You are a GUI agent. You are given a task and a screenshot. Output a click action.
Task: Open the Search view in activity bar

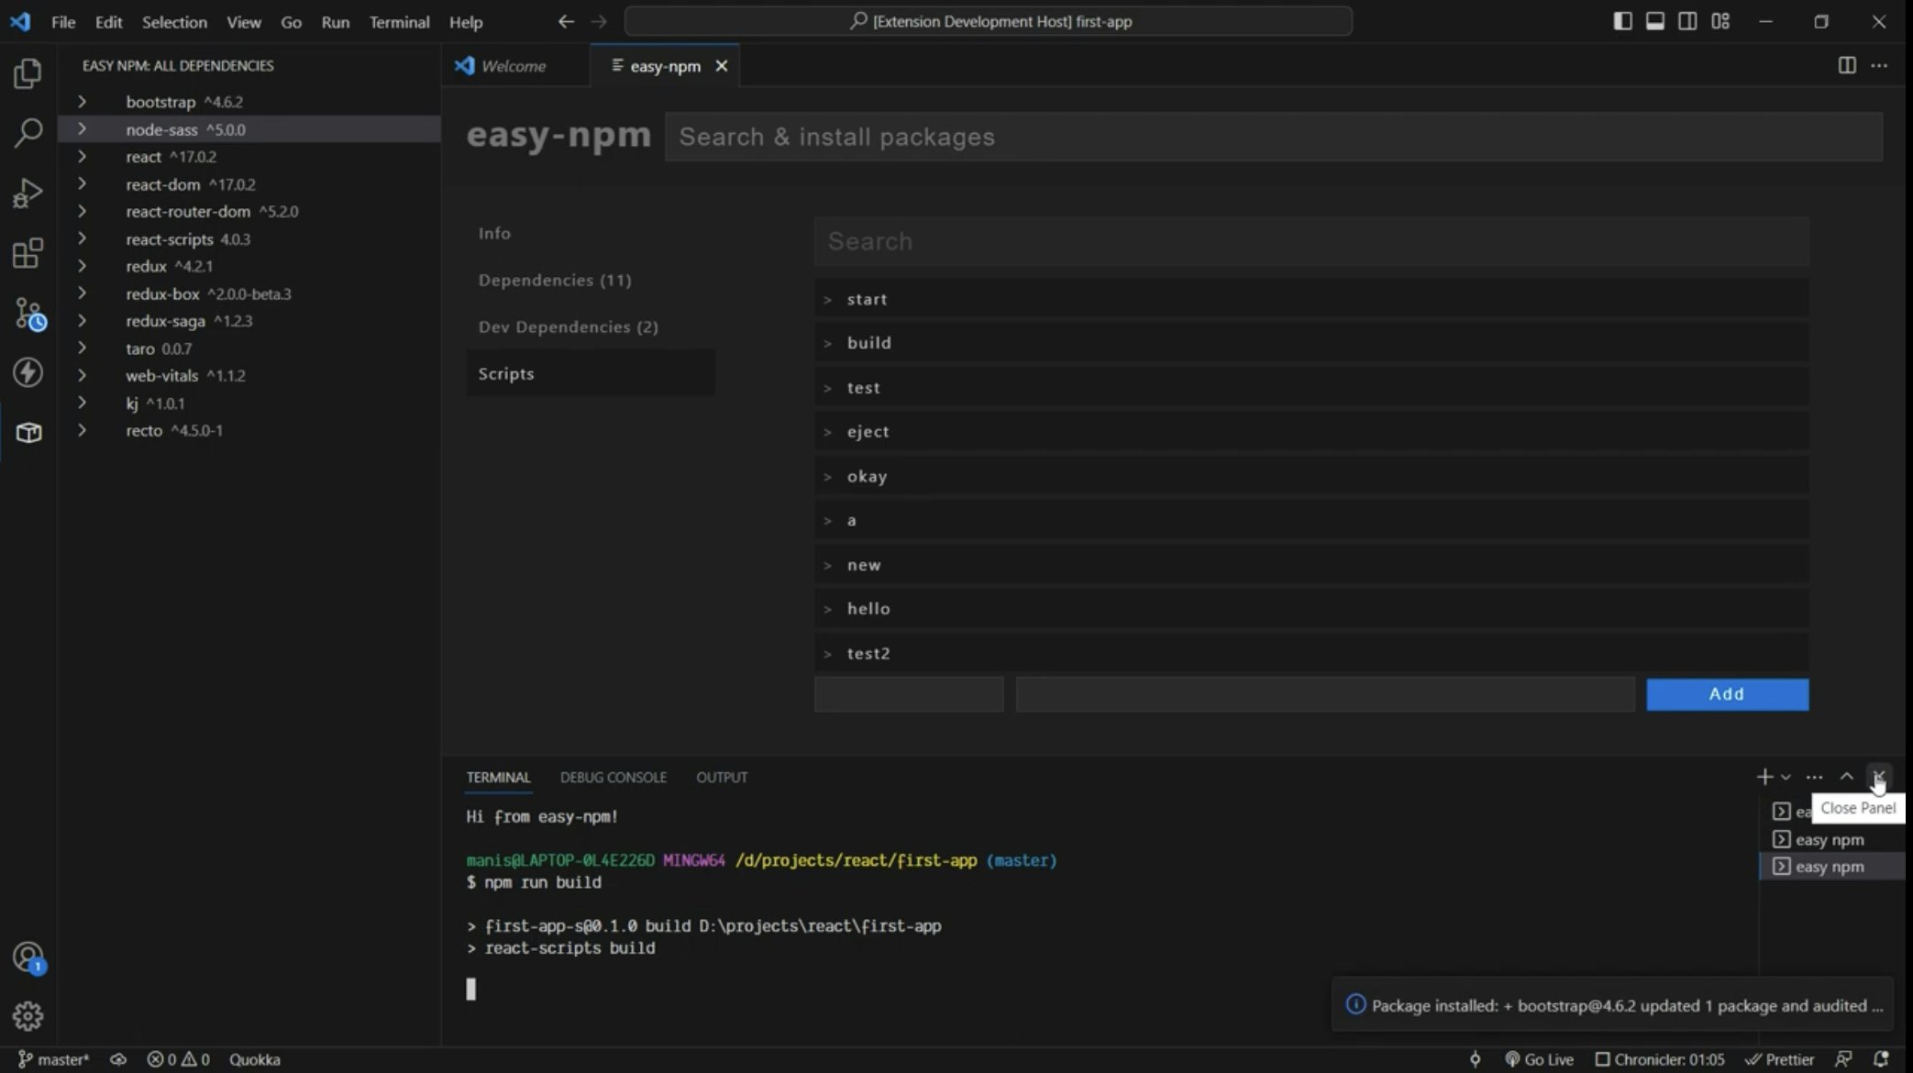(x=28, y=133)
